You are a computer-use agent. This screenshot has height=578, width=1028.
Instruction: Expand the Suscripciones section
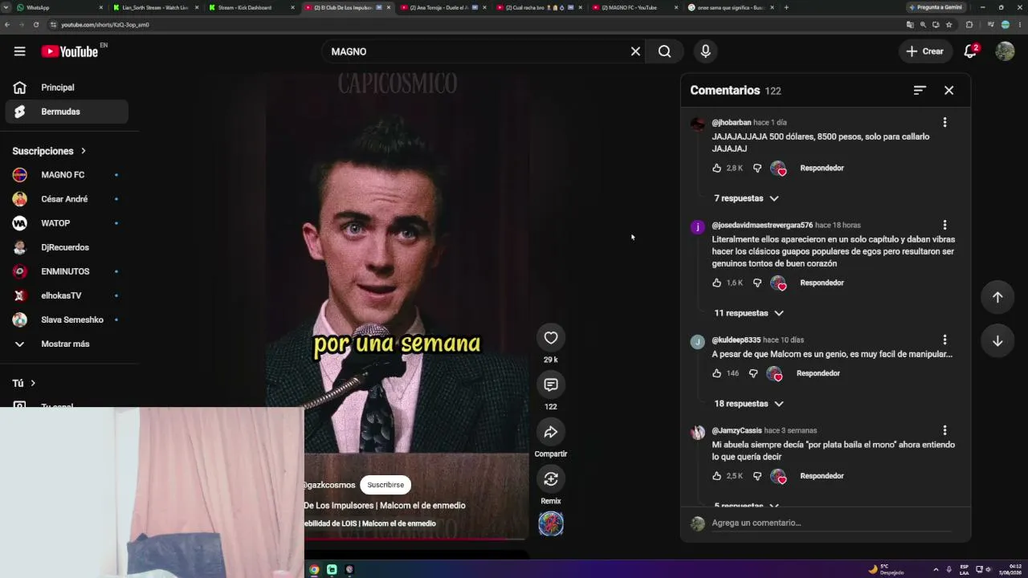pos(49,151)
